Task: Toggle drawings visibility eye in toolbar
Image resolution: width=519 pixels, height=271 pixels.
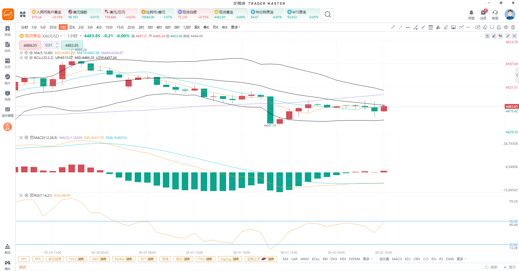Action: tap(506, 27)
